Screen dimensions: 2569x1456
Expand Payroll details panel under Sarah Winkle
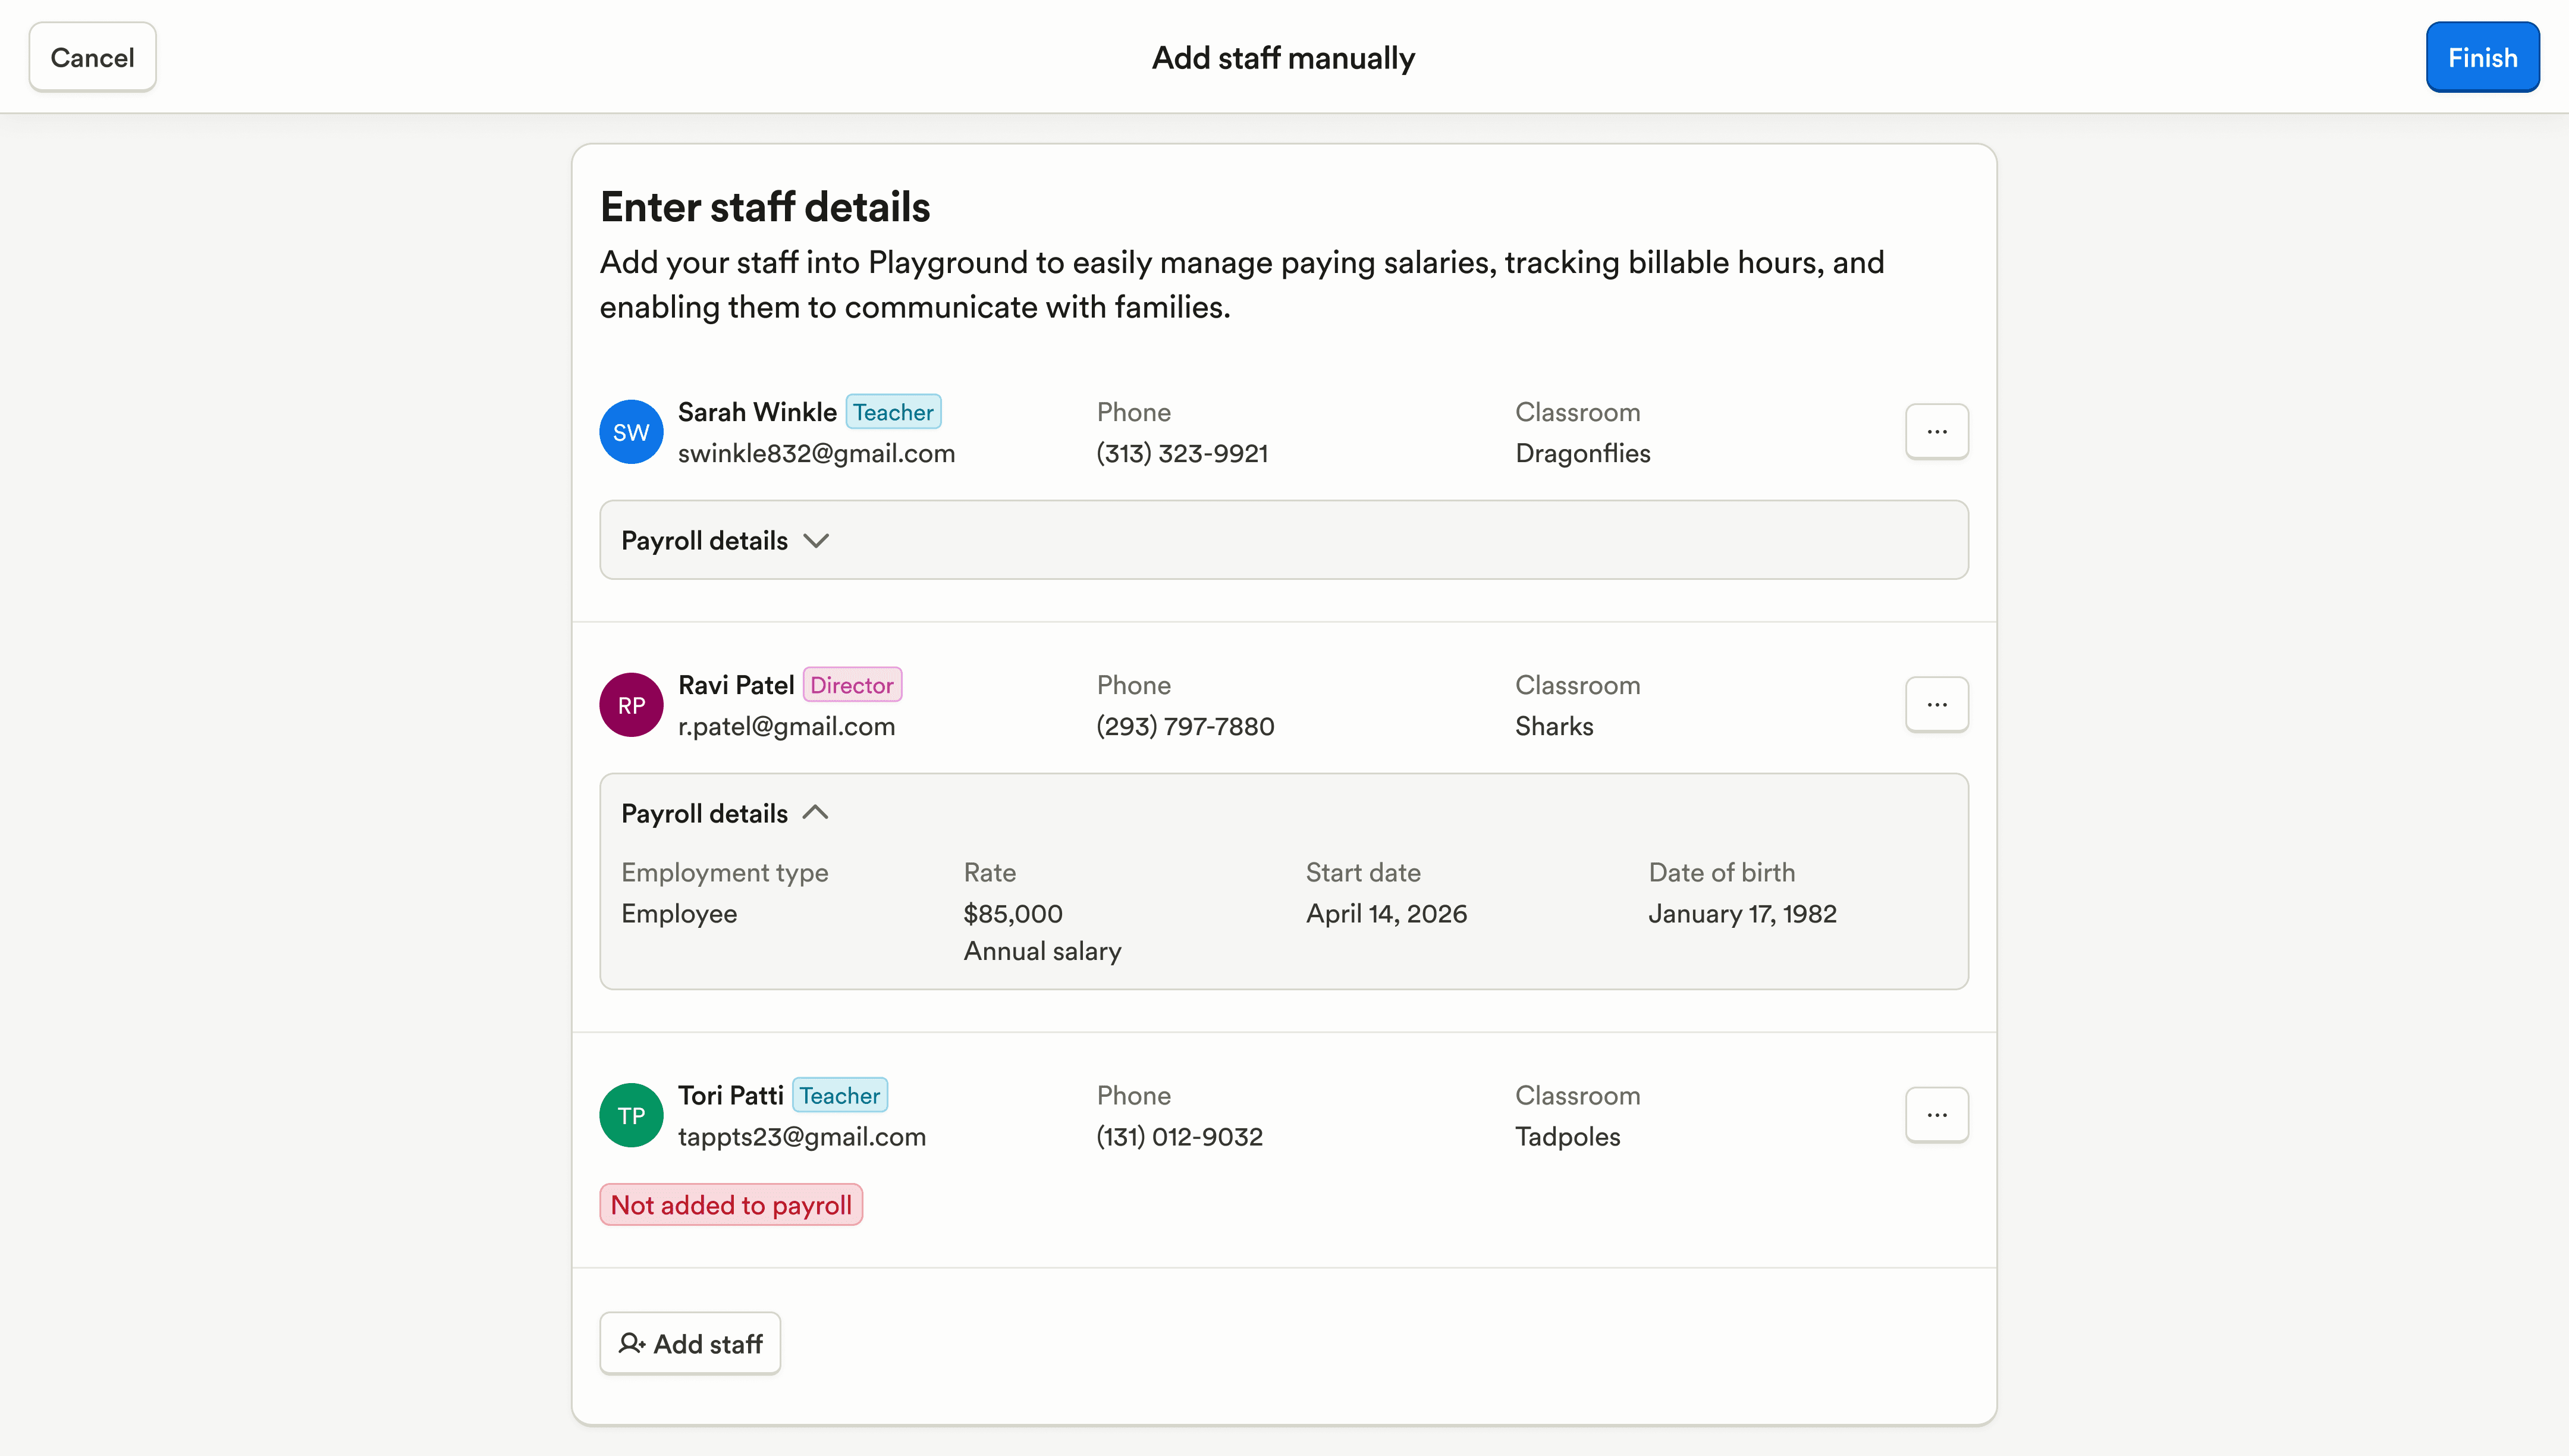point(1283,540)
